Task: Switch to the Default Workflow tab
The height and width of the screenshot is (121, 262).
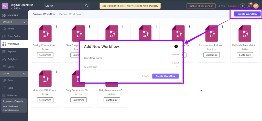Action: [70, 14]
